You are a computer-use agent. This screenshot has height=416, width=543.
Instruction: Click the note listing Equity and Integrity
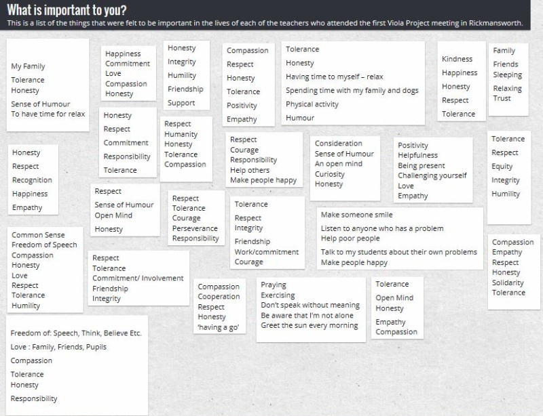pyautogui.click(x=508, y=178)
